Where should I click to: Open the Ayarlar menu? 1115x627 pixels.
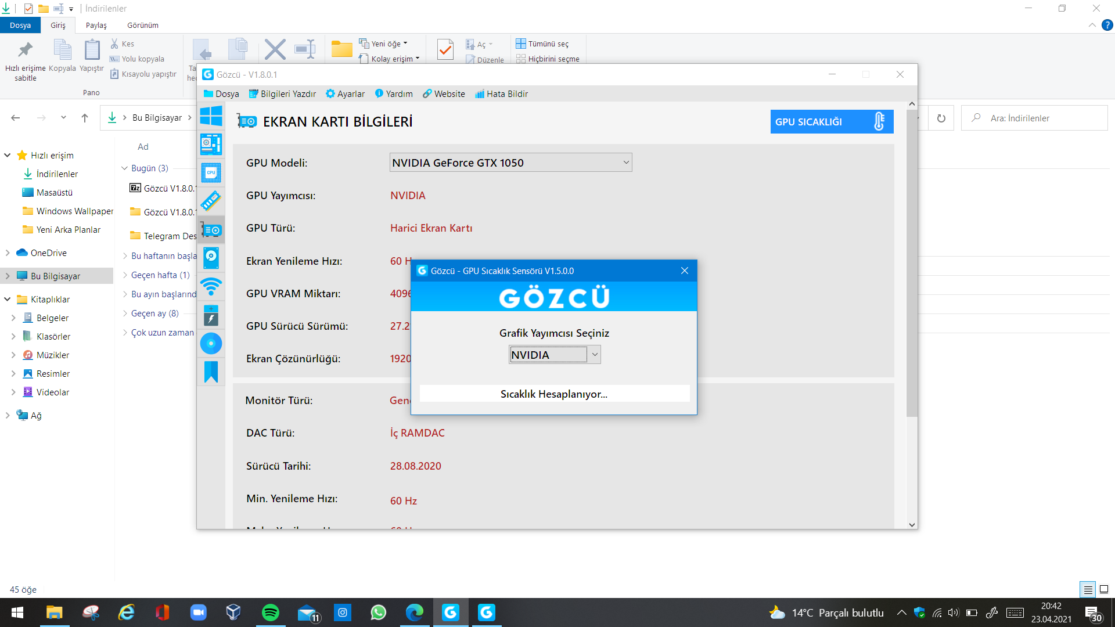345,94
